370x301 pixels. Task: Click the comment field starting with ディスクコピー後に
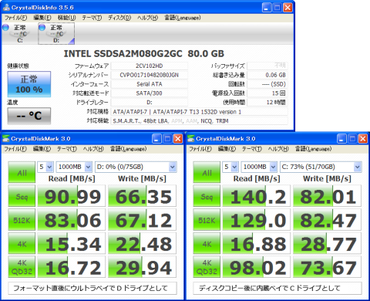[x=277, y=288]
